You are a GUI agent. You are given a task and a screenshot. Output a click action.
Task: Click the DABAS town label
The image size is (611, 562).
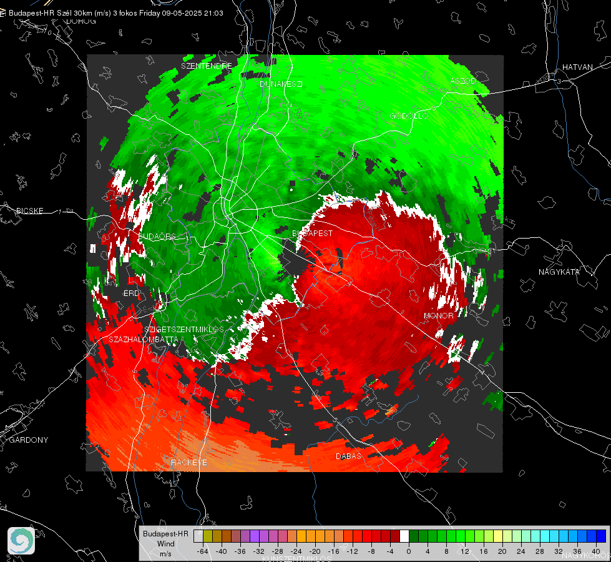(348, 456)
